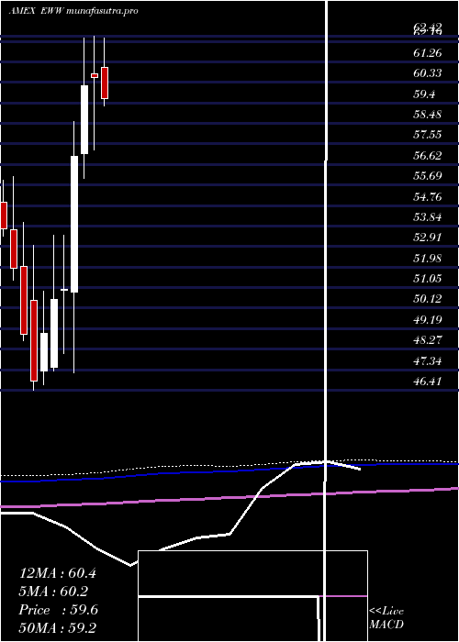
Task: Select the 46.41 price axis label
Action: pyautogui.click(x=428, y=382)
